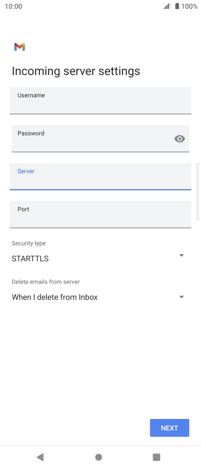The height and width of the screenshot is (469, 201).
Task: Focus the Password input field
Action: [x=100, y=139]
